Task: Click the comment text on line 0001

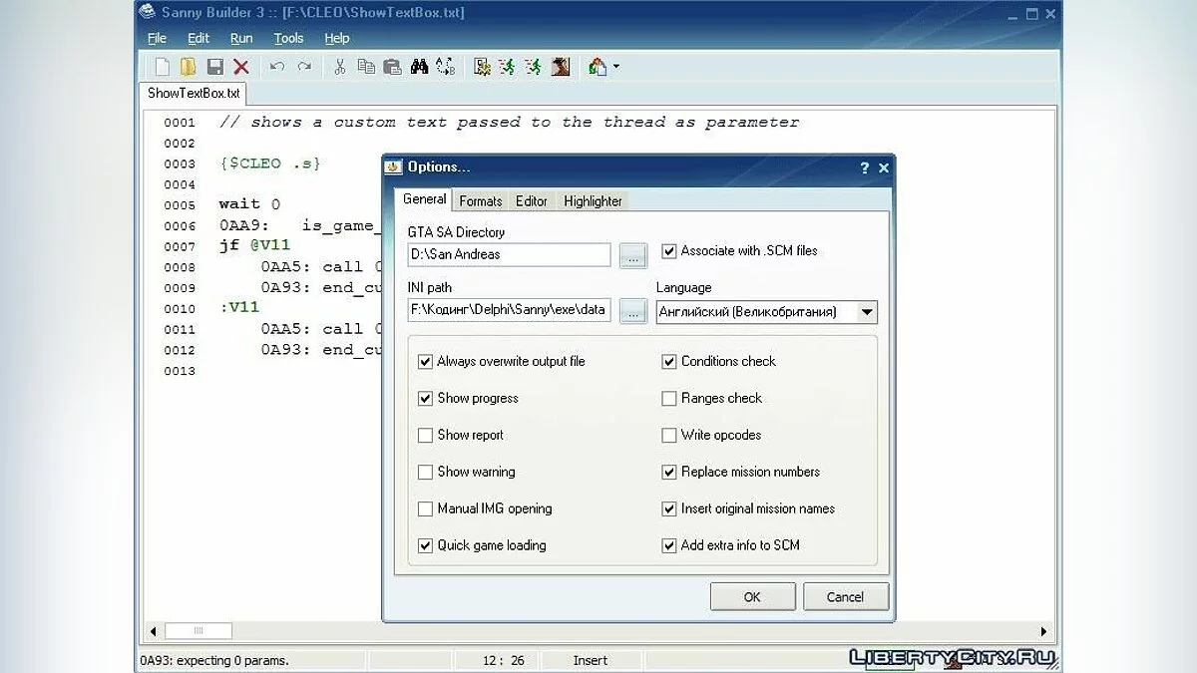Action: tap(509, 123)
